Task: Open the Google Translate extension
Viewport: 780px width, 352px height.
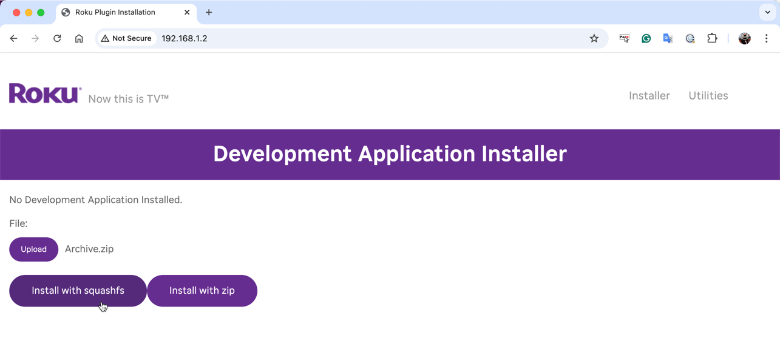Action: point(668,38)
